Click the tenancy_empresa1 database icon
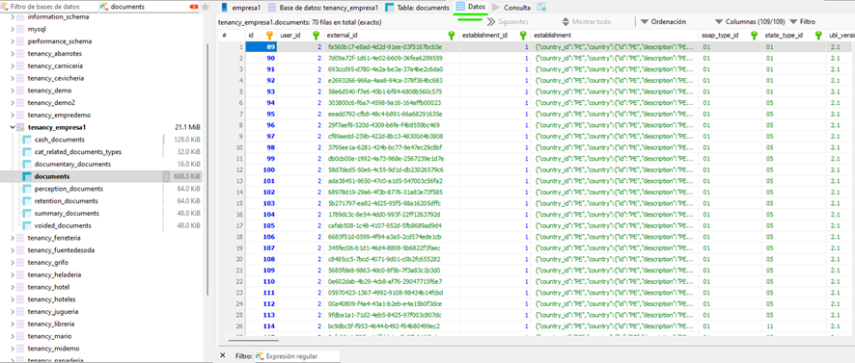Viewport: 855px width, 363px height. (20, 127)
